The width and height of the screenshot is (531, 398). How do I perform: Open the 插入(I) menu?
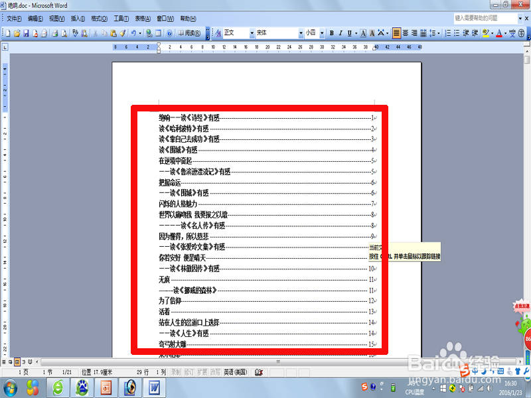pyautogui.click(x=78, y=19)
